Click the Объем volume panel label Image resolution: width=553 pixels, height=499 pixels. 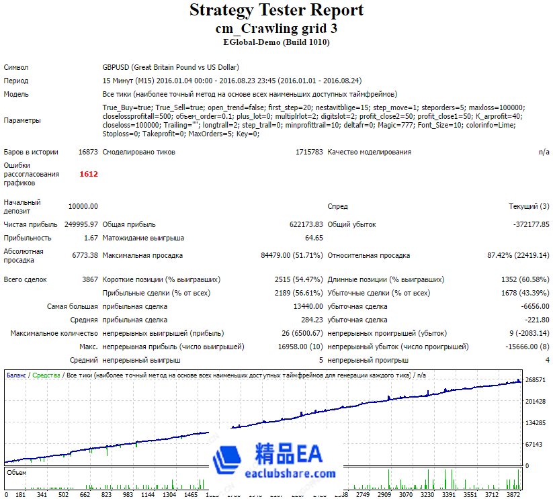tap(16, 473)
